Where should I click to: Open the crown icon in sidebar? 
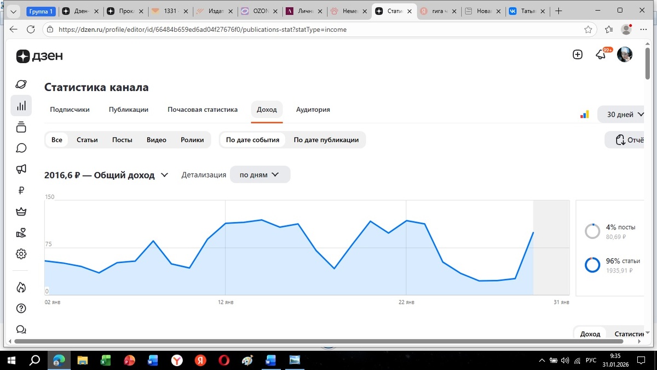[x=21, y=212]
